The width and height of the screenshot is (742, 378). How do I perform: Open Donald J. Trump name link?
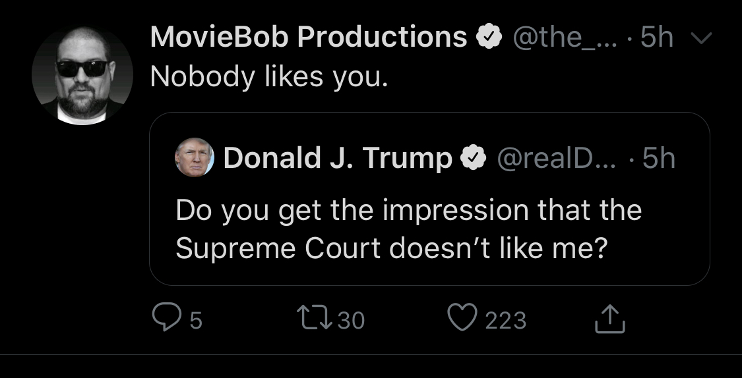click(x=338, y=158)
